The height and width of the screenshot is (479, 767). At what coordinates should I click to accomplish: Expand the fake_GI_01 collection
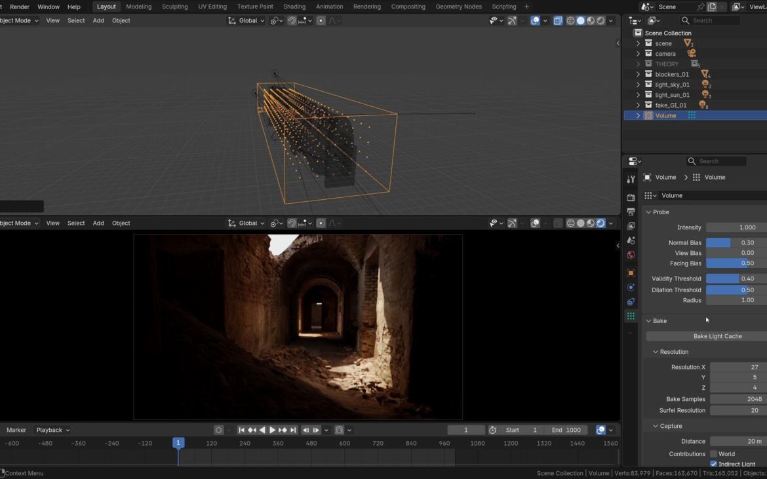638,105
